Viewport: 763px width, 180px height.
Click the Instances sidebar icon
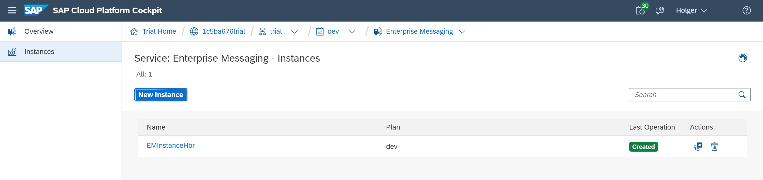tap(12, 52)
